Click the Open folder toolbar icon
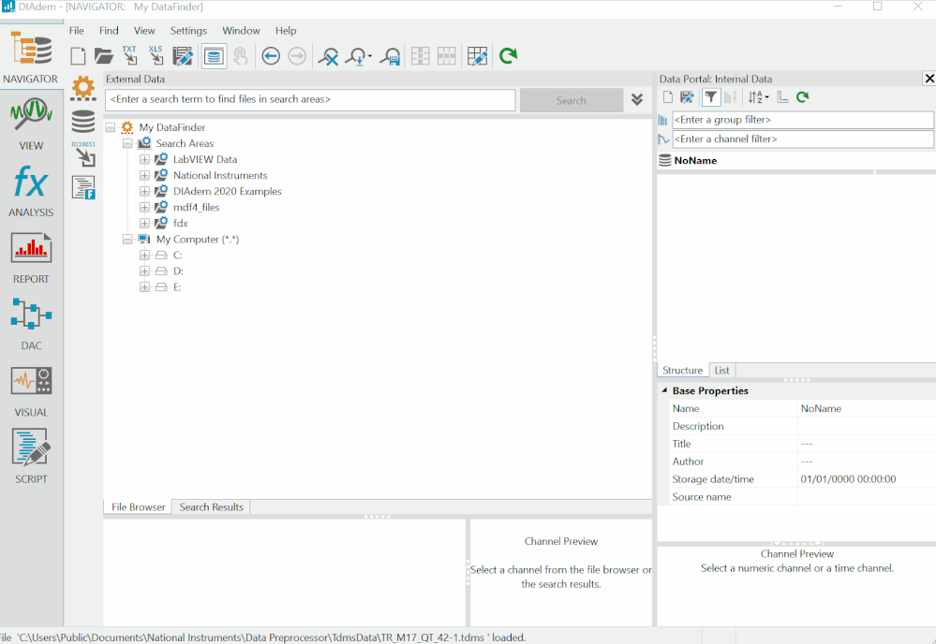 click(x=104, y=56)
